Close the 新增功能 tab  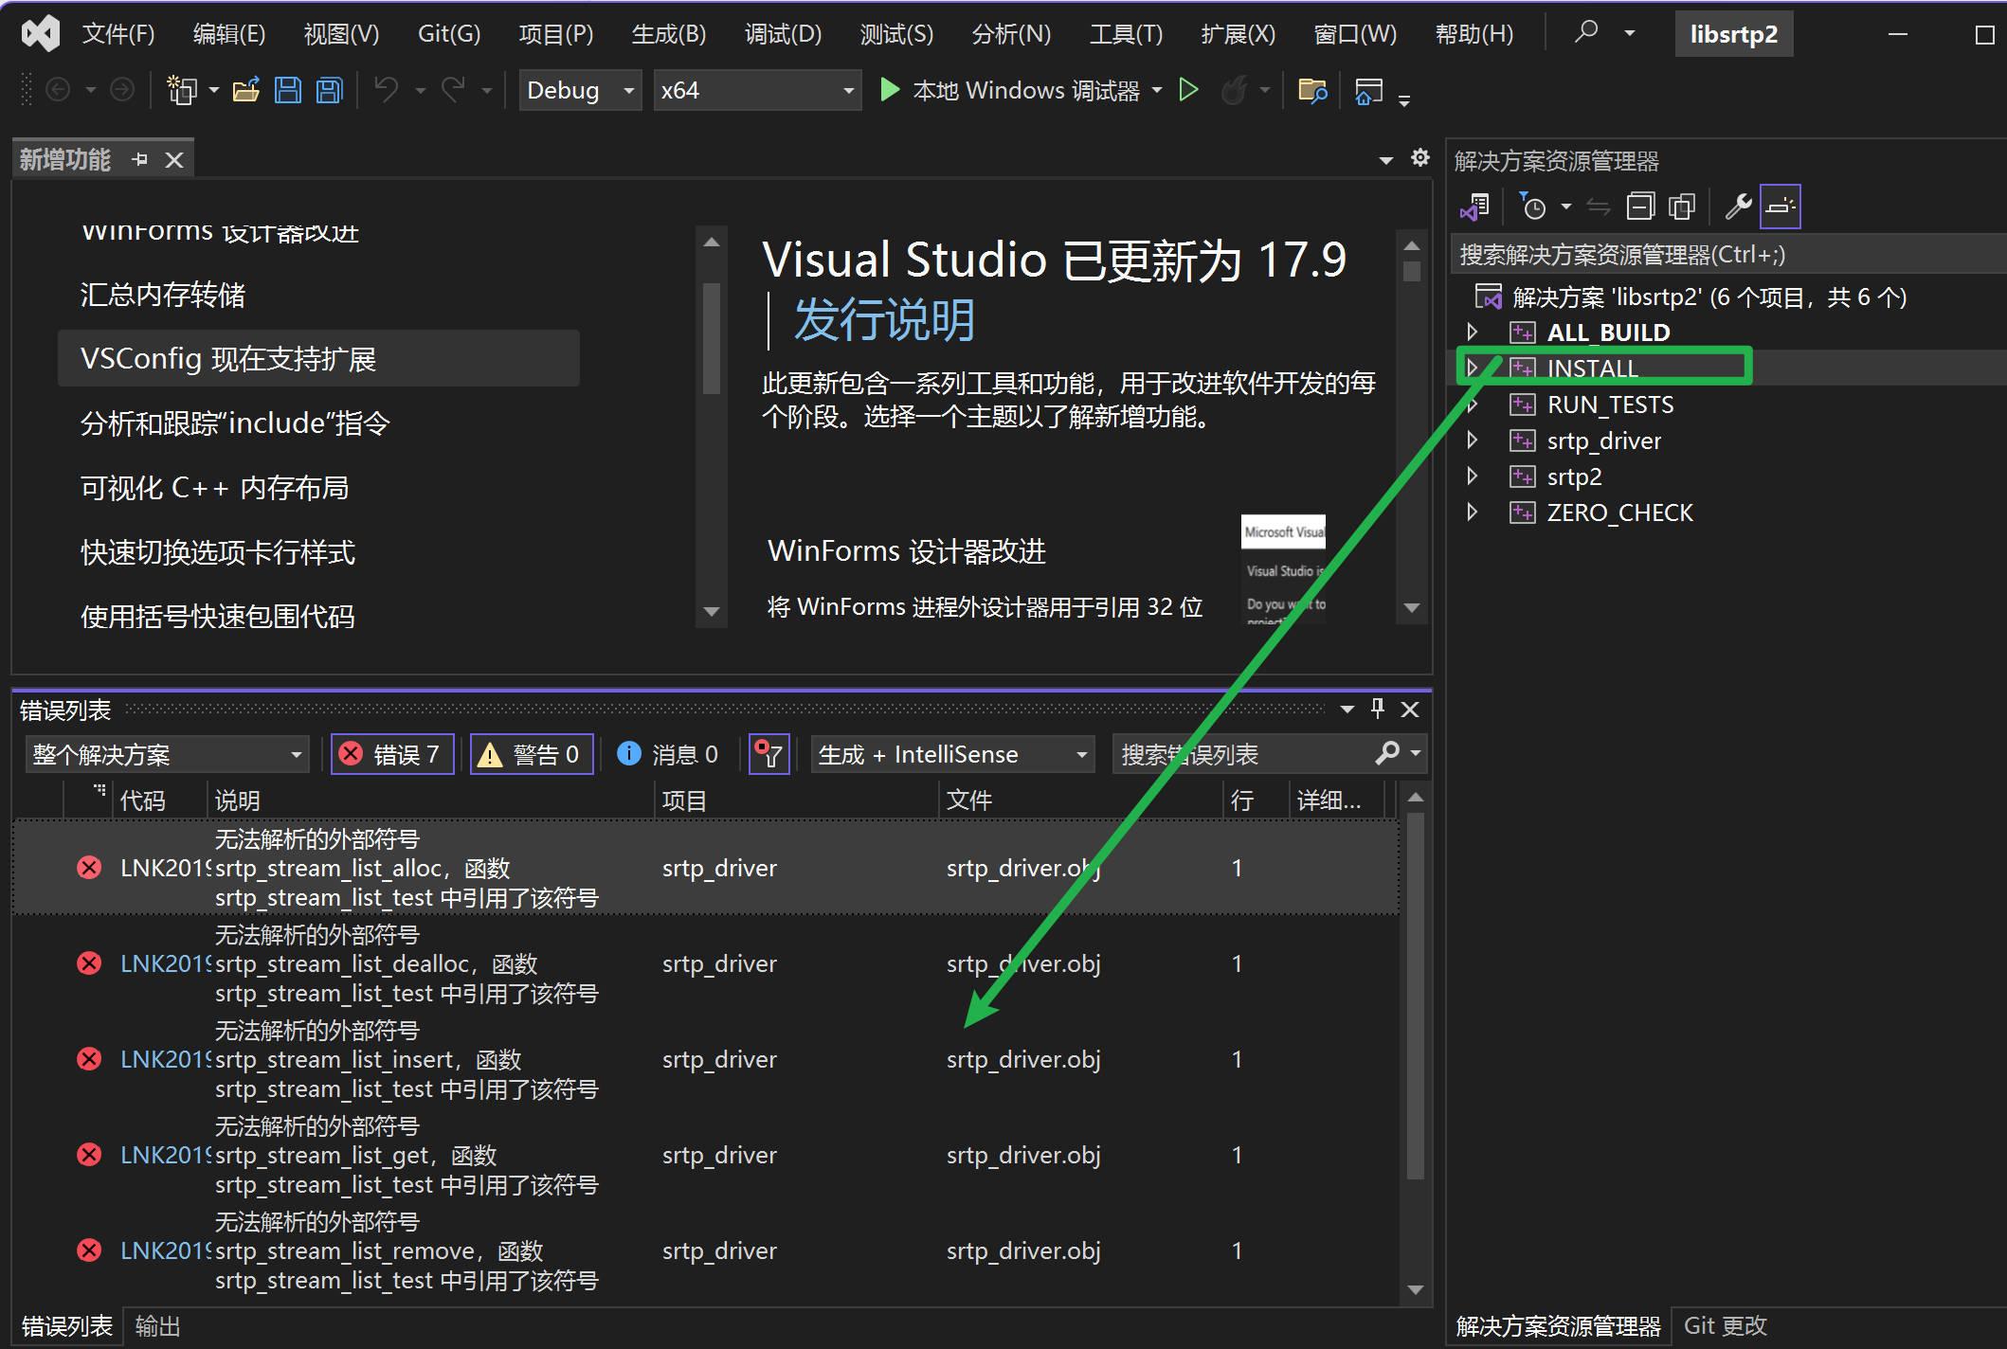click(174, 159)
